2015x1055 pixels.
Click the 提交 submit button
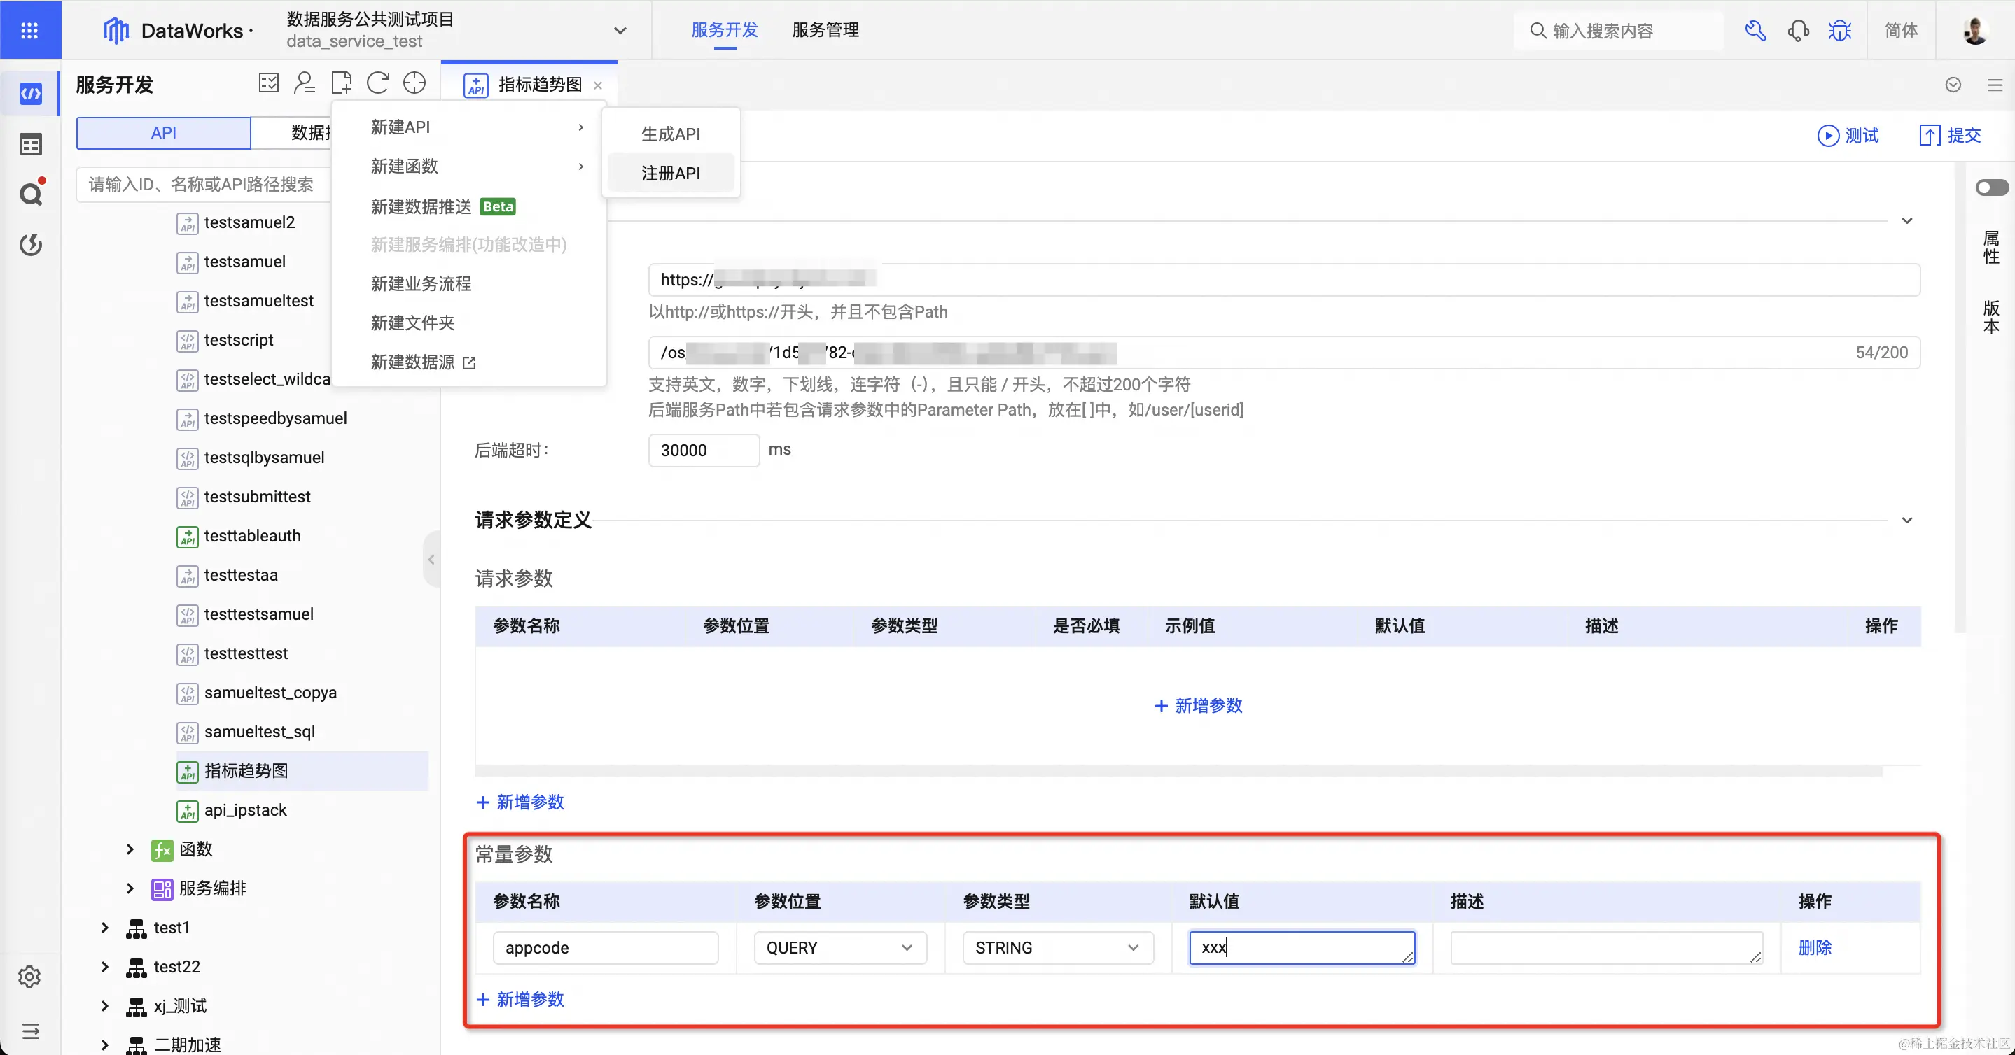[1950, 135]
